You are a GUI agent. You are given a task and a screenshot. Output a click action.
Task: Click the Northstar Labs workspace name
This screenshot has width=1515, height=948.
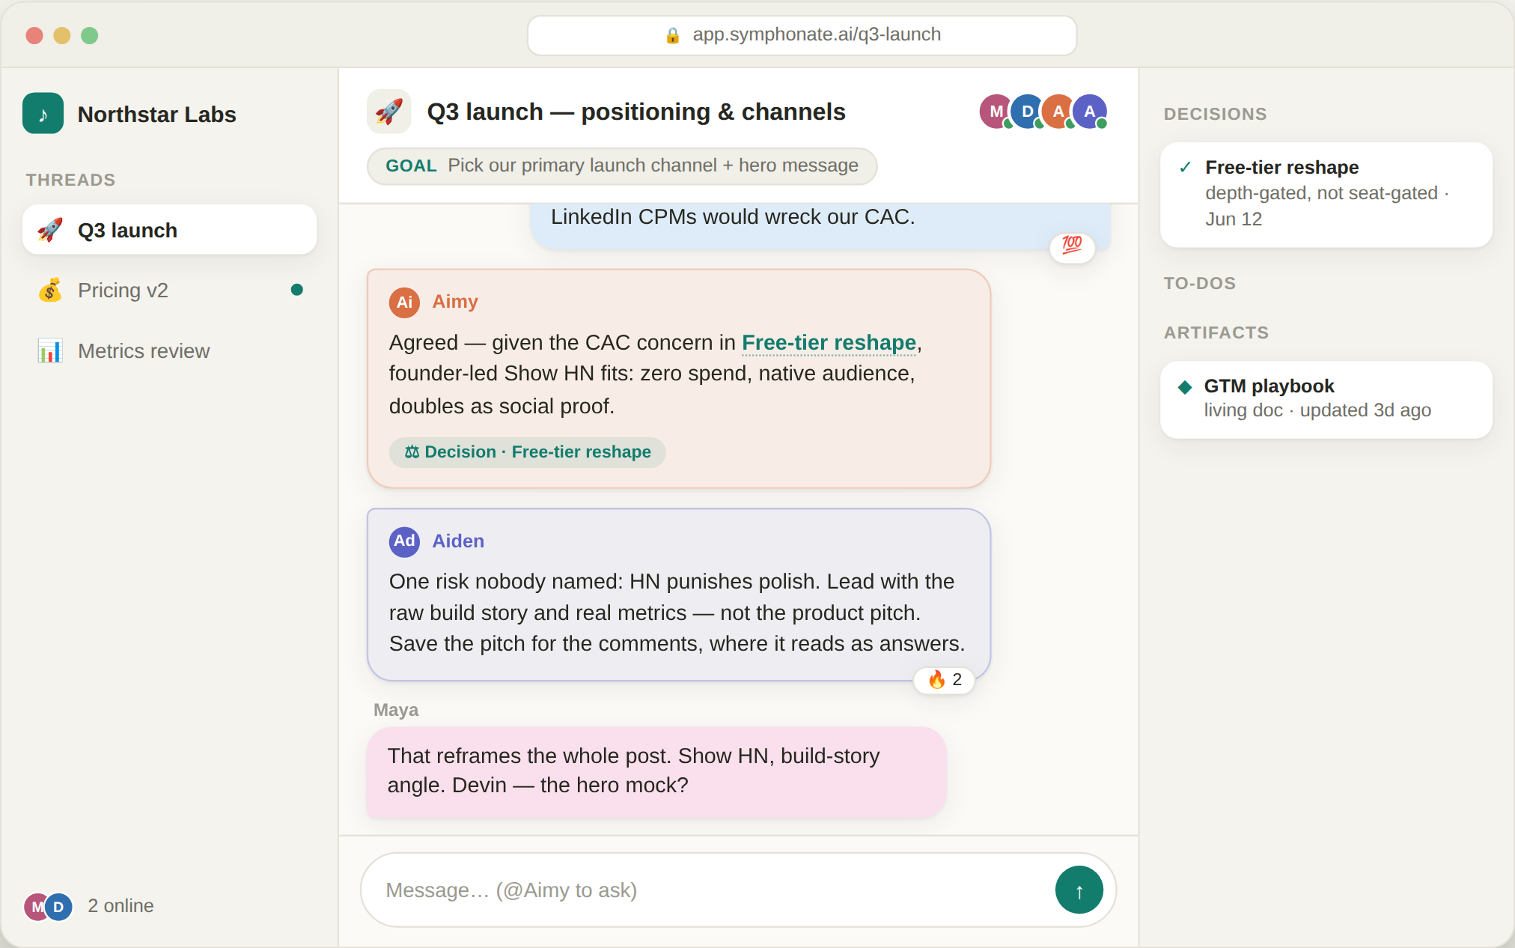pyautogui.click(x=156, y=114)
